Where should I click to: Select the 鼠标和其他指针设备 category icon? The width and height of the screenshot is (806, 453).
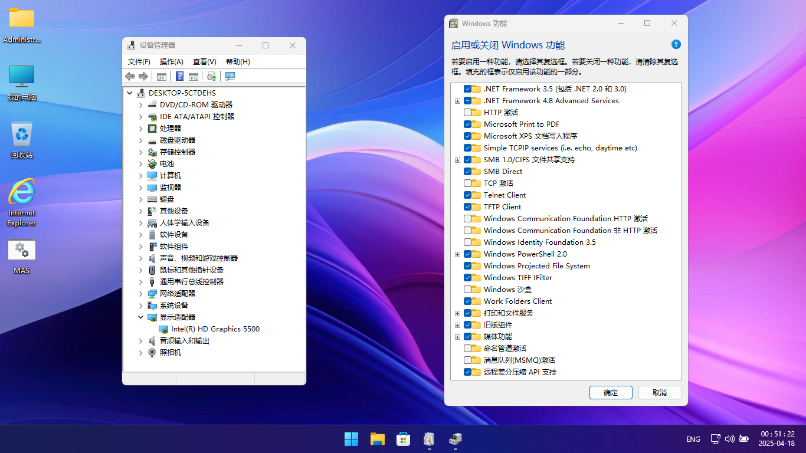point(152,270)
